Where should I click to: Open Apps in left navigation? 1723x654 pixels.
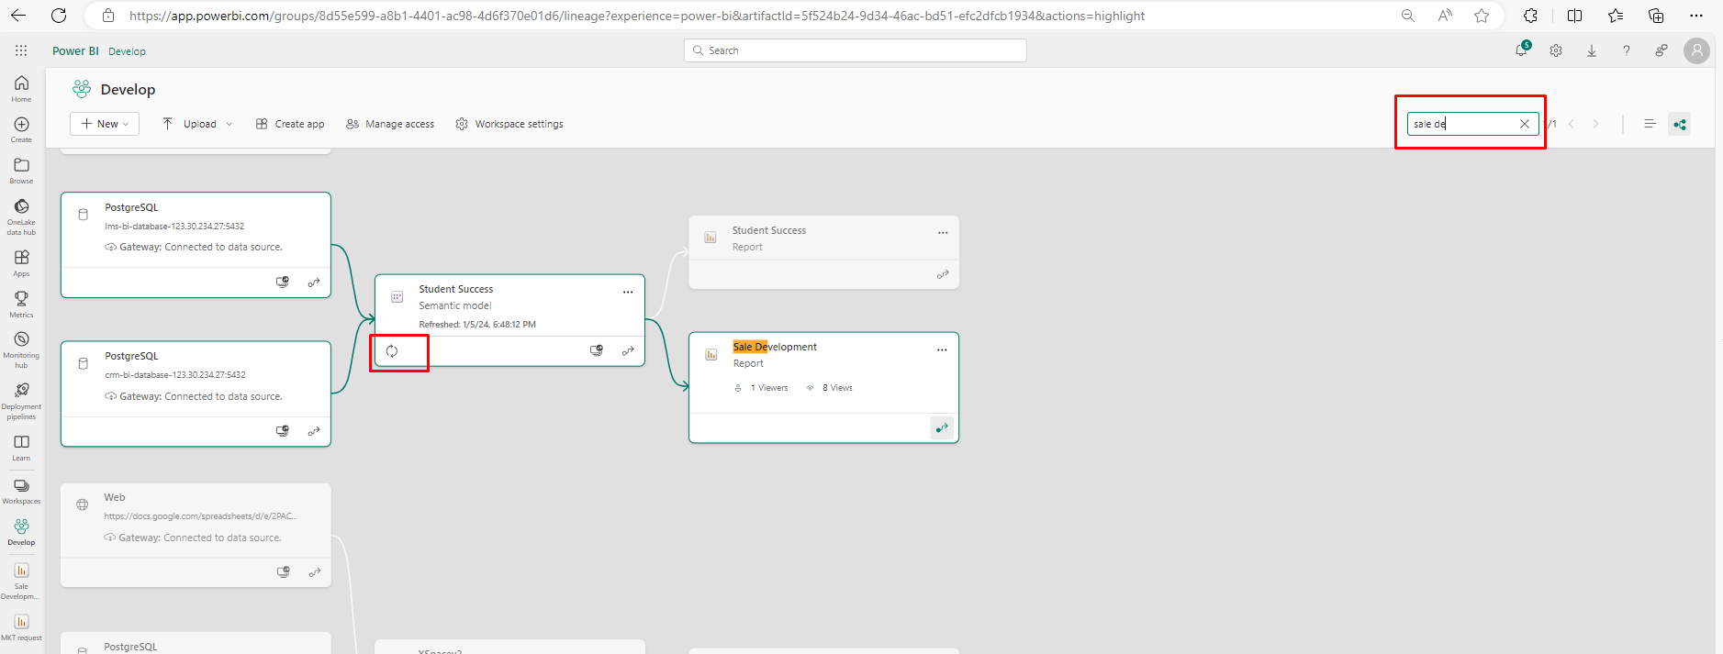coord(21,263)
